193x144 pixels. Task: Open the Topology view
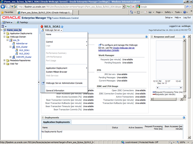[22, 22]
